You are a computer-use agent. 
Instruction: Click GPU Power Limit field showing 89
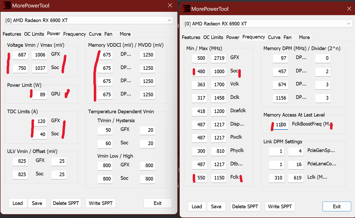point(40,94)
